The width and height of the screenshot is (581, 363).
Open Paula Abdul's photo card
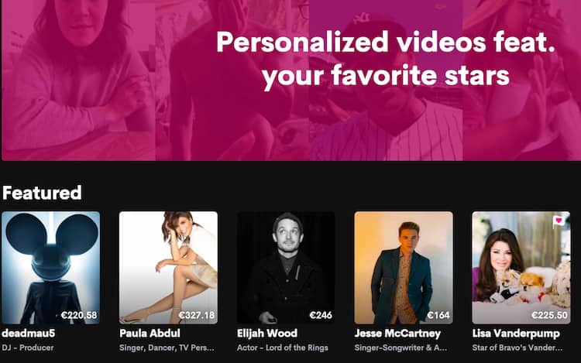click(168, 268)
